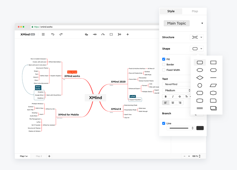This screenshot has height=170, width=237.
Task: Add a new sheet with the plus button
Action: (x=49, y=156)
